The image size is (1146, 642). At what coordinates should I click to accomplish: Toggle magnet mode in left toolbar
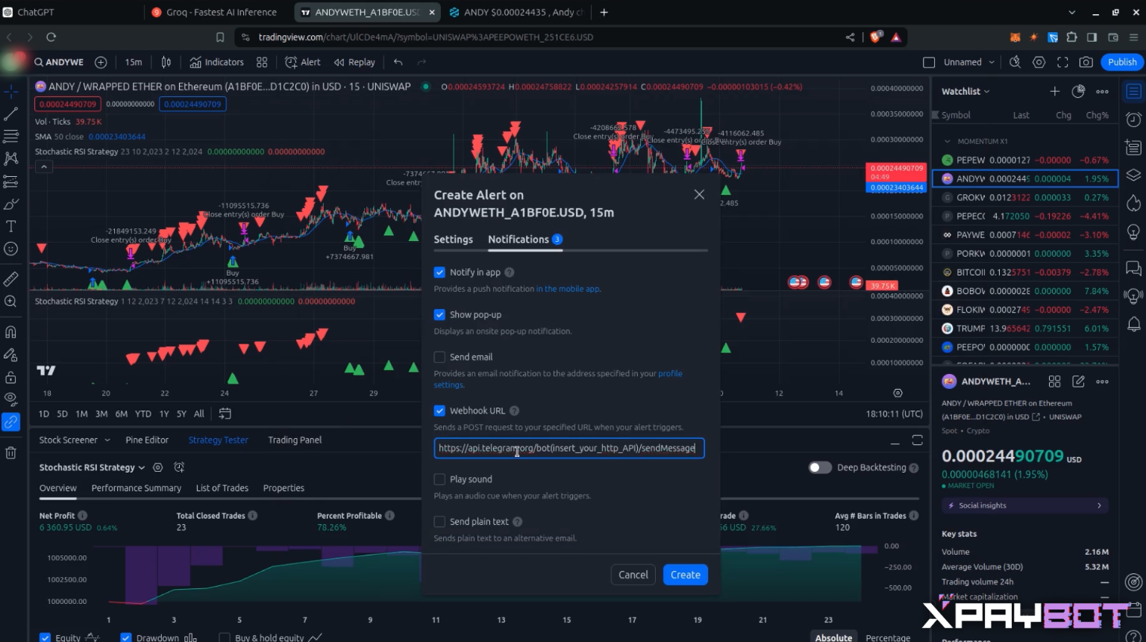tap(11, 332)
